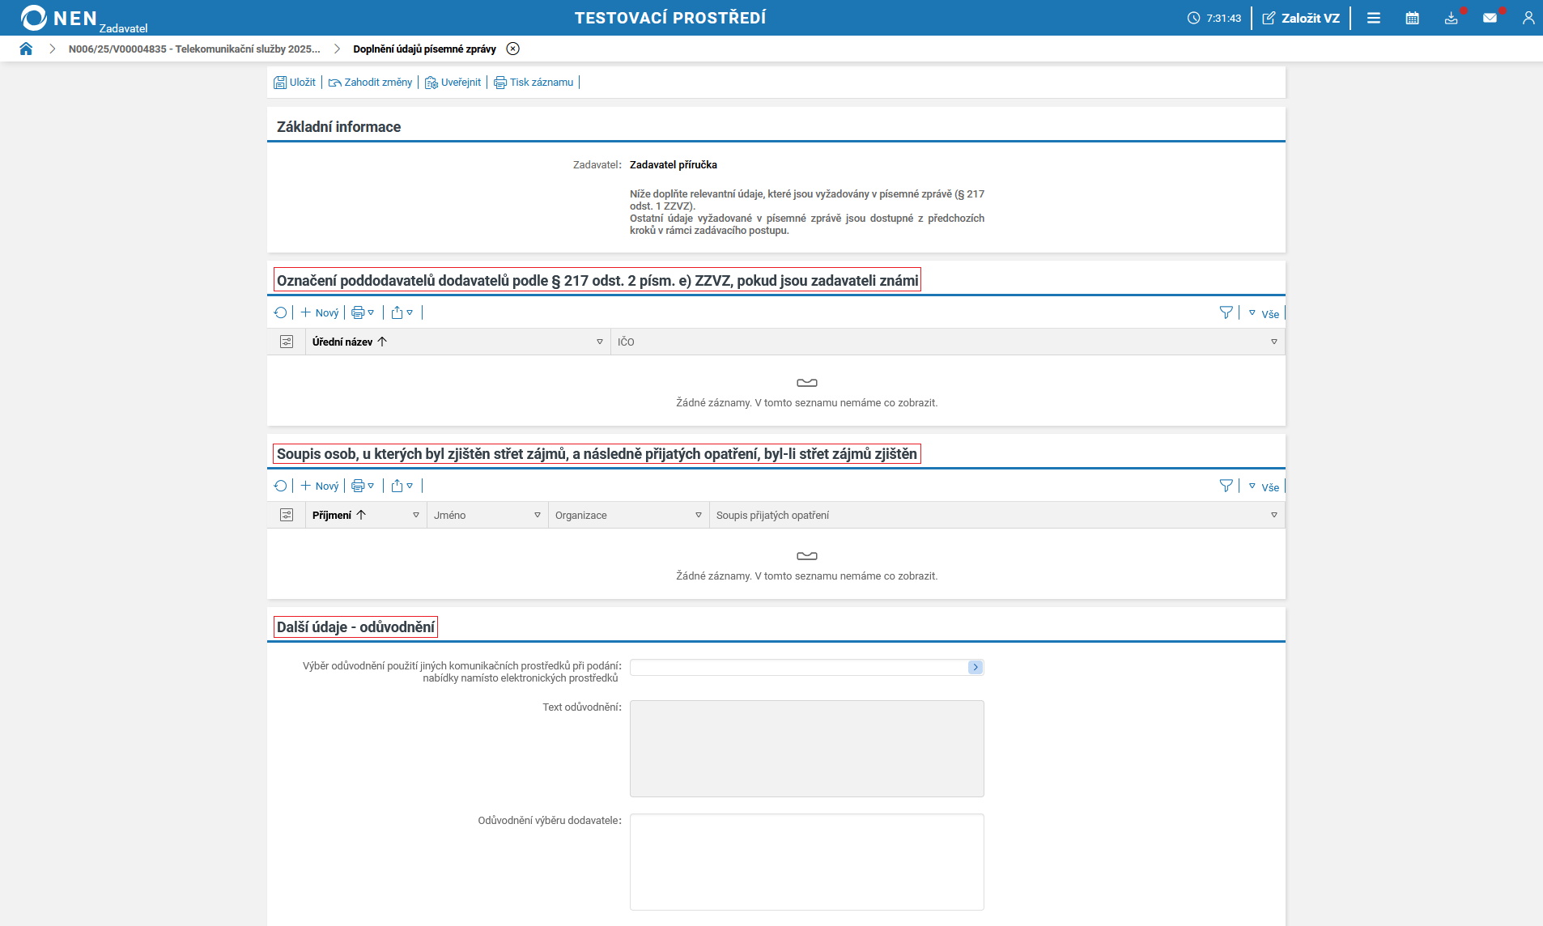This screenshot has width=1543, height=926.
Task: Click the Odůvodnění výběru dodavatele text area
Action: click(807, 862)
